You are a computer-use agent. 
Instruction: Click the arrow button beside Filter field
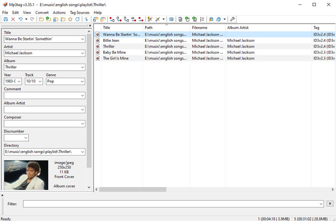tap(330, 204)
